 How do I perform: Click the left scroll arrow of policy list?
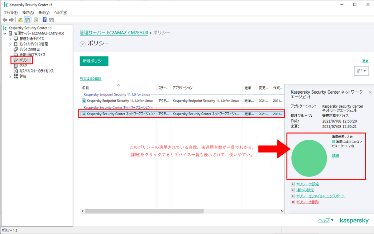tap(82, 211)
